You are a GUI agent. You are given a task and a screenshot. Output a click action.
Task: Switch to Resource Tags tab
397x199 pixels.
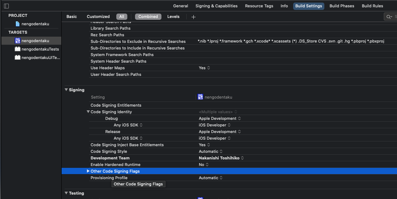click(x=259, y=6)
